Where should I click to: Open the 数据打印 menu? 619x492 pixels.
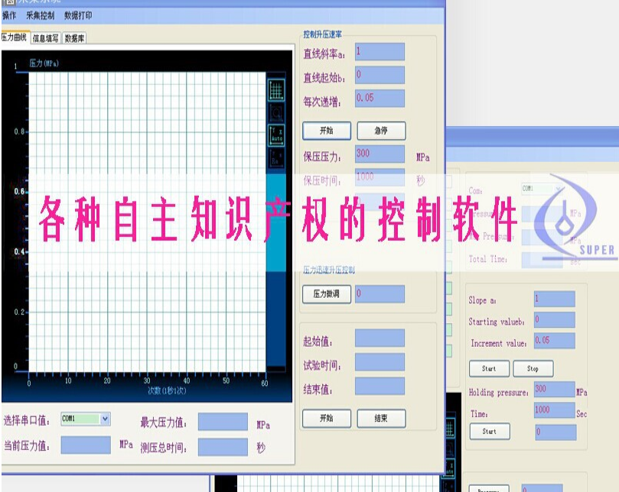click(78, 15)
